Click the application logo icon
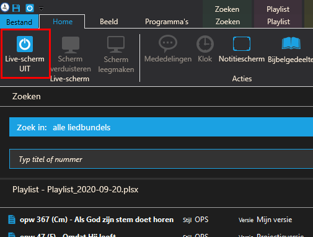 tap(5, 7)
